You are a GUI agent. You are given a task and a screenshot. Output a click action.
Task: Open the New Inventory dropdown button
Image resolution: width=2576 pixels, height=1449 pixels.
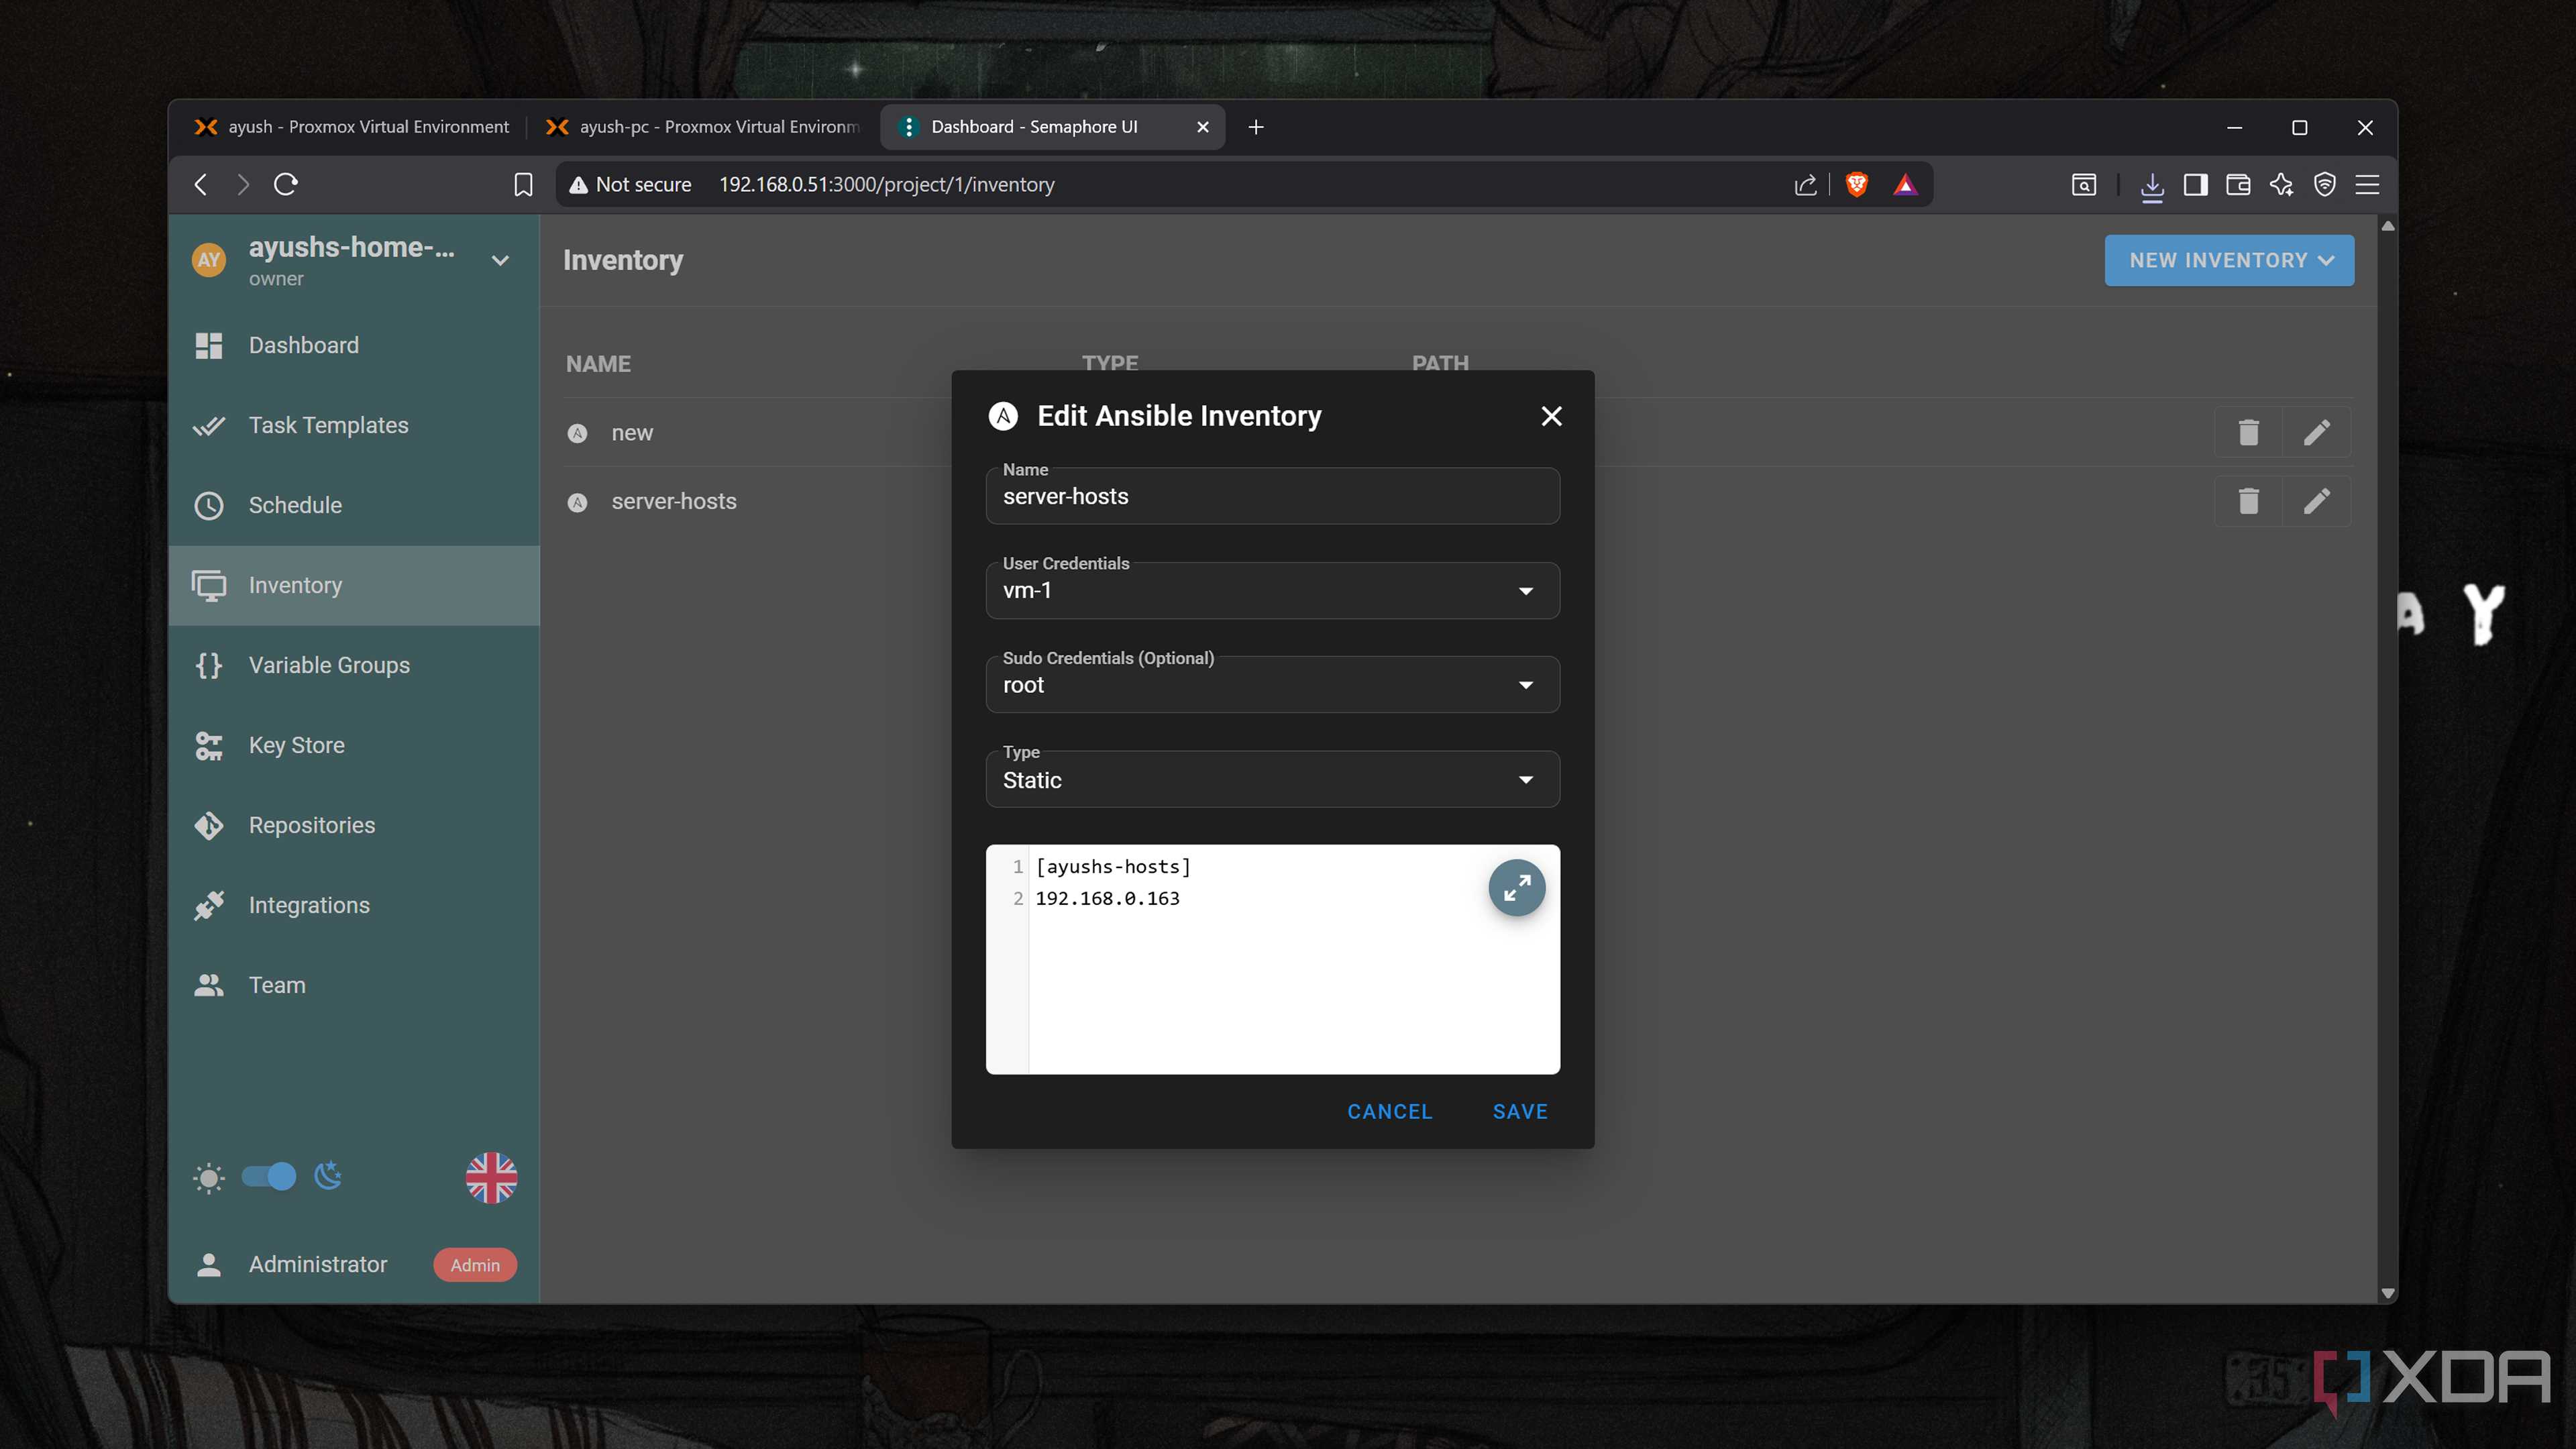pyautogui.click(x=2229, y=260)
